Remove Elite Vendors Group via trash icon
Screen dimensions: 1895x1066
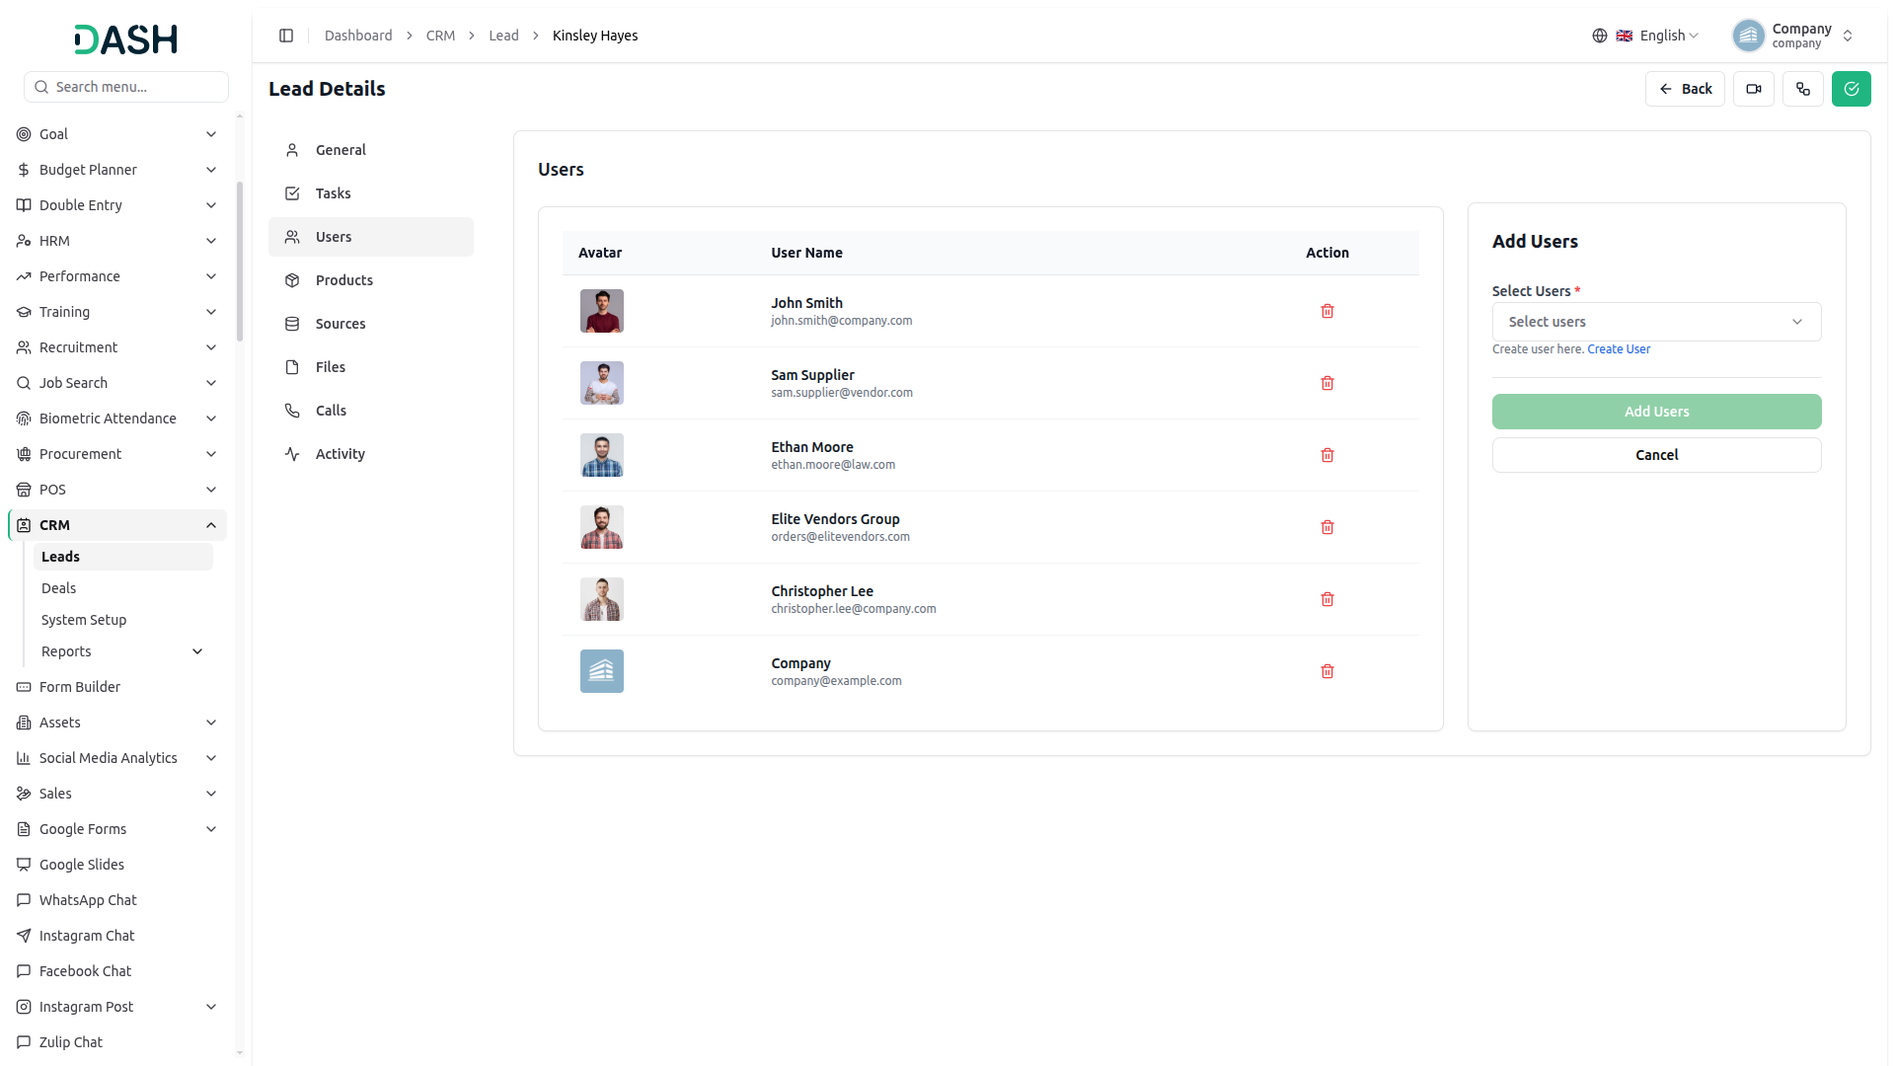[1327, 527]
